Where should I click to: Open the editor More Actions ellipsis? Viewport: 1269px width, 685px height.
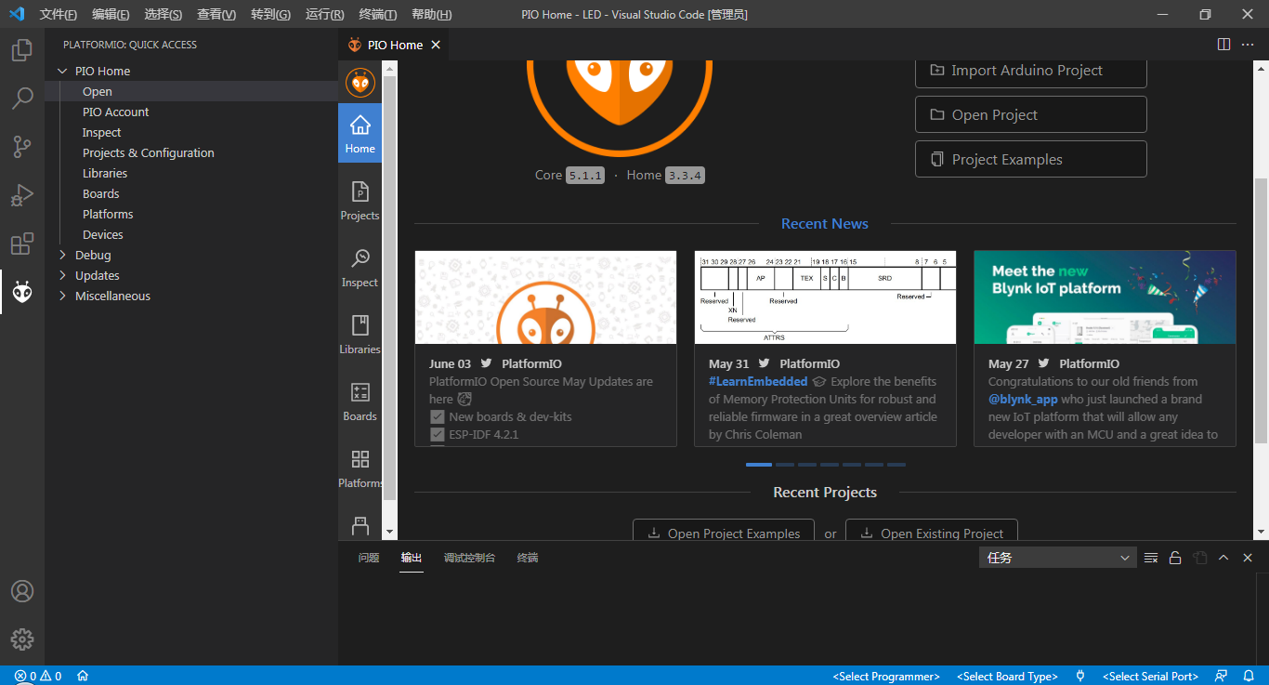(1248, 45)
